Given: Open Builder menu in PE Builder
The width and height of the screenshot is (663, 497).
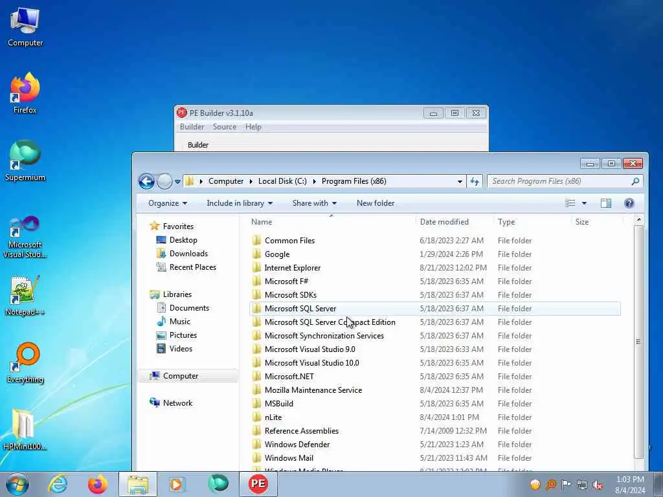Looking at the screenshot, I should click(192, 127).
